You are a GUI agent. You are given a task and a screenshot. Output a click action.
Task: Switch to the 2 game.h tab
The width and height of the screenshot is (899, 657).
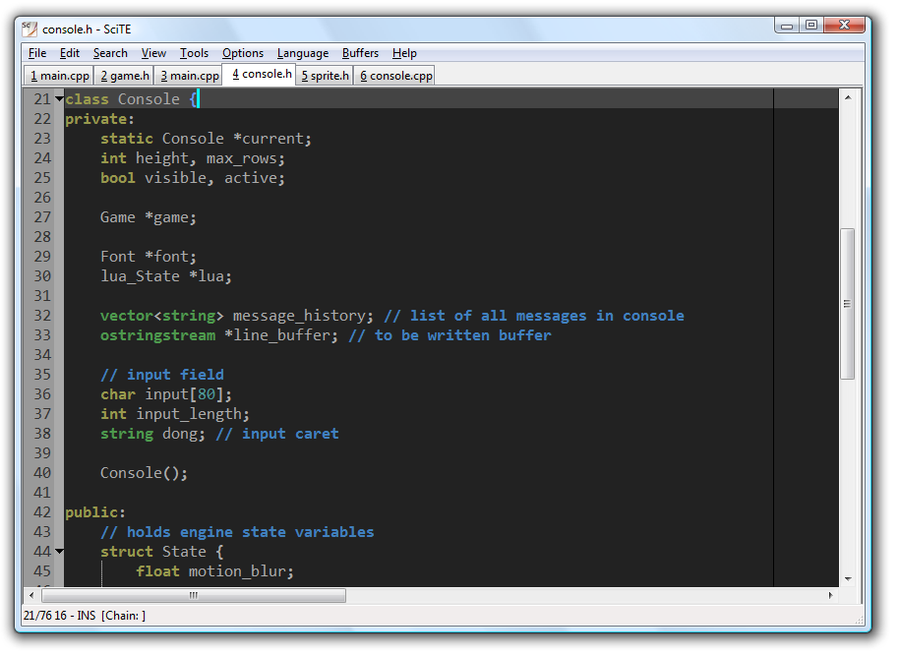(124, 76)
